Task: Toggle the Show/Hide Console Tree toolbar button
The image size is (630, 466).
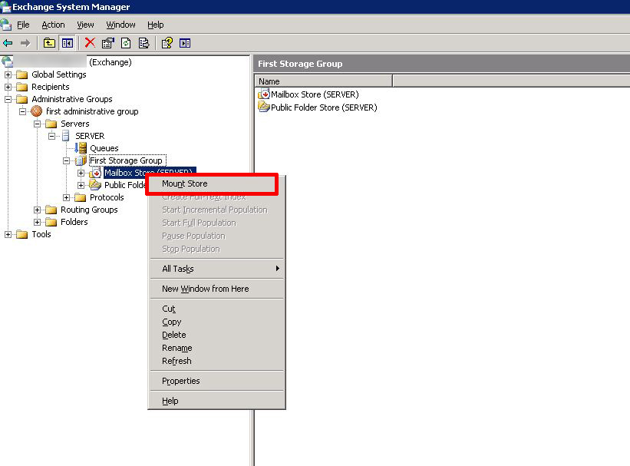Action: [x=67, y=43]
